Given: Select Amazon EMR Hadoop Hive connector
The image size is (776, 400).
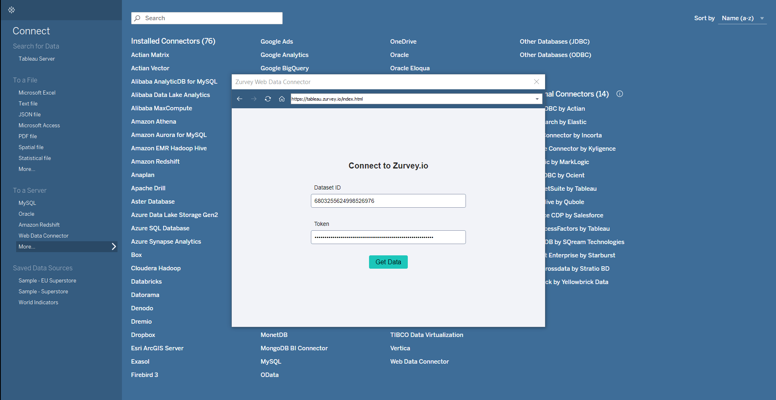Looking at the screenshot, I should 169,148.
